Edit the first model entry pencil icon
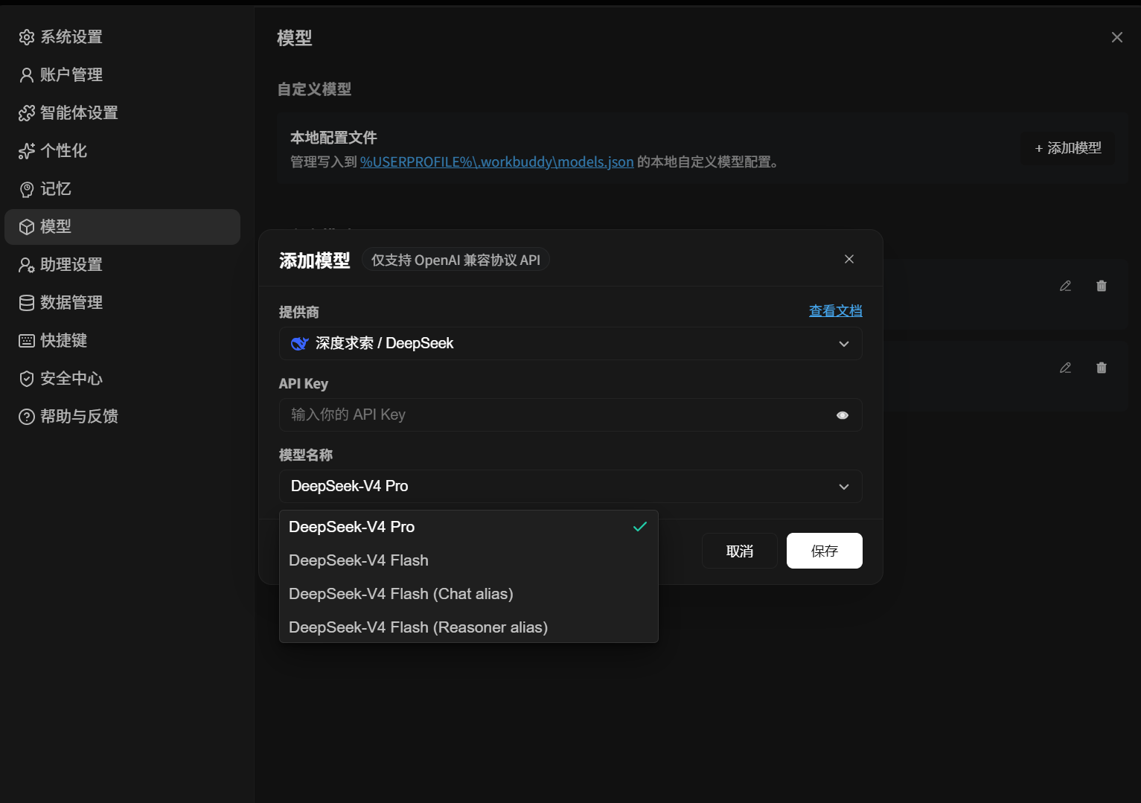Screen dimensions: 1141x803 pos(1066,286)
